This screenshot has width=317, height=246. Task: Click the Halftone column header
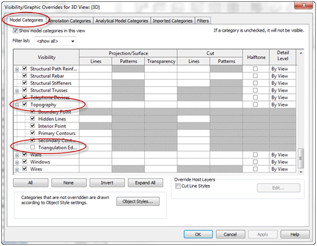256,57
